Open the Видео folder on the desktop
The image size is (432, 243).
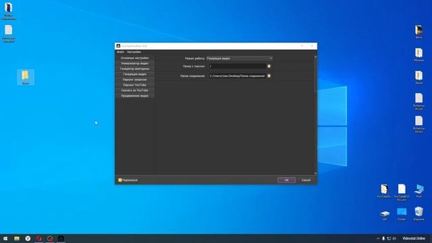[26, 77]
